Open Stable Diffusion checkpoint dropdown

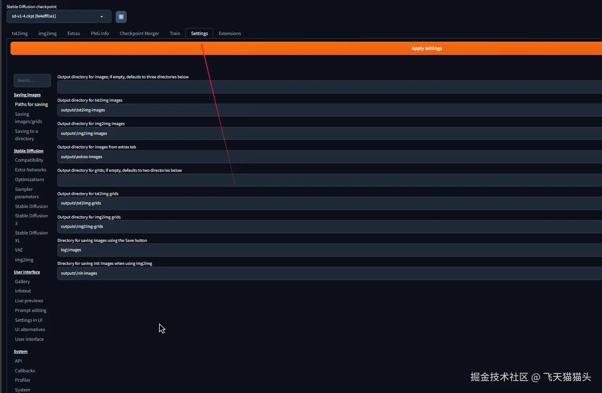point(59,16)
